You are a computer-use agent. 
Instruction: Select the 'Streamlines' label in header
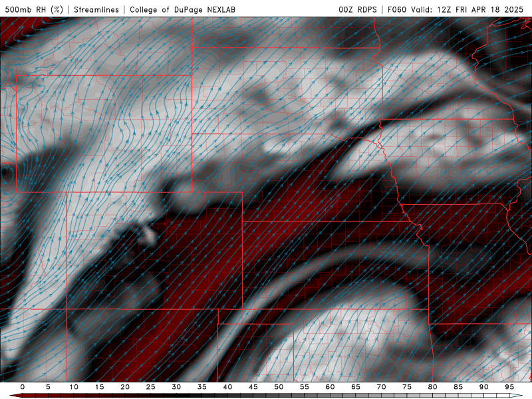pos(96,9)
